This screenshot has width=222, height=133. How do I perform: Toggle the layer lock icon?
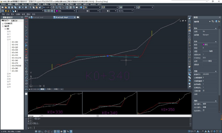(x=12, y=11)
